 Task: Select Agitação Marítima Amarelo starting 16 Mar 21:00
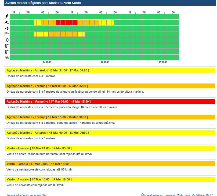pos(48,70)
